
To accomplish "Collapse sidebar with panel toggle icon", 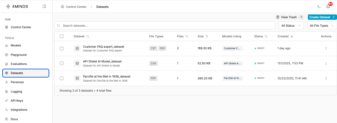I will [44, 7].
